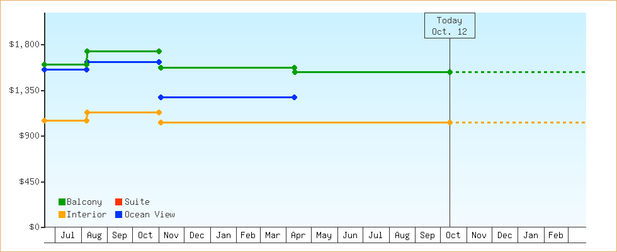Click the orange Interior legend swatch
Screen dimensions: 617x252
pos(62,214)
